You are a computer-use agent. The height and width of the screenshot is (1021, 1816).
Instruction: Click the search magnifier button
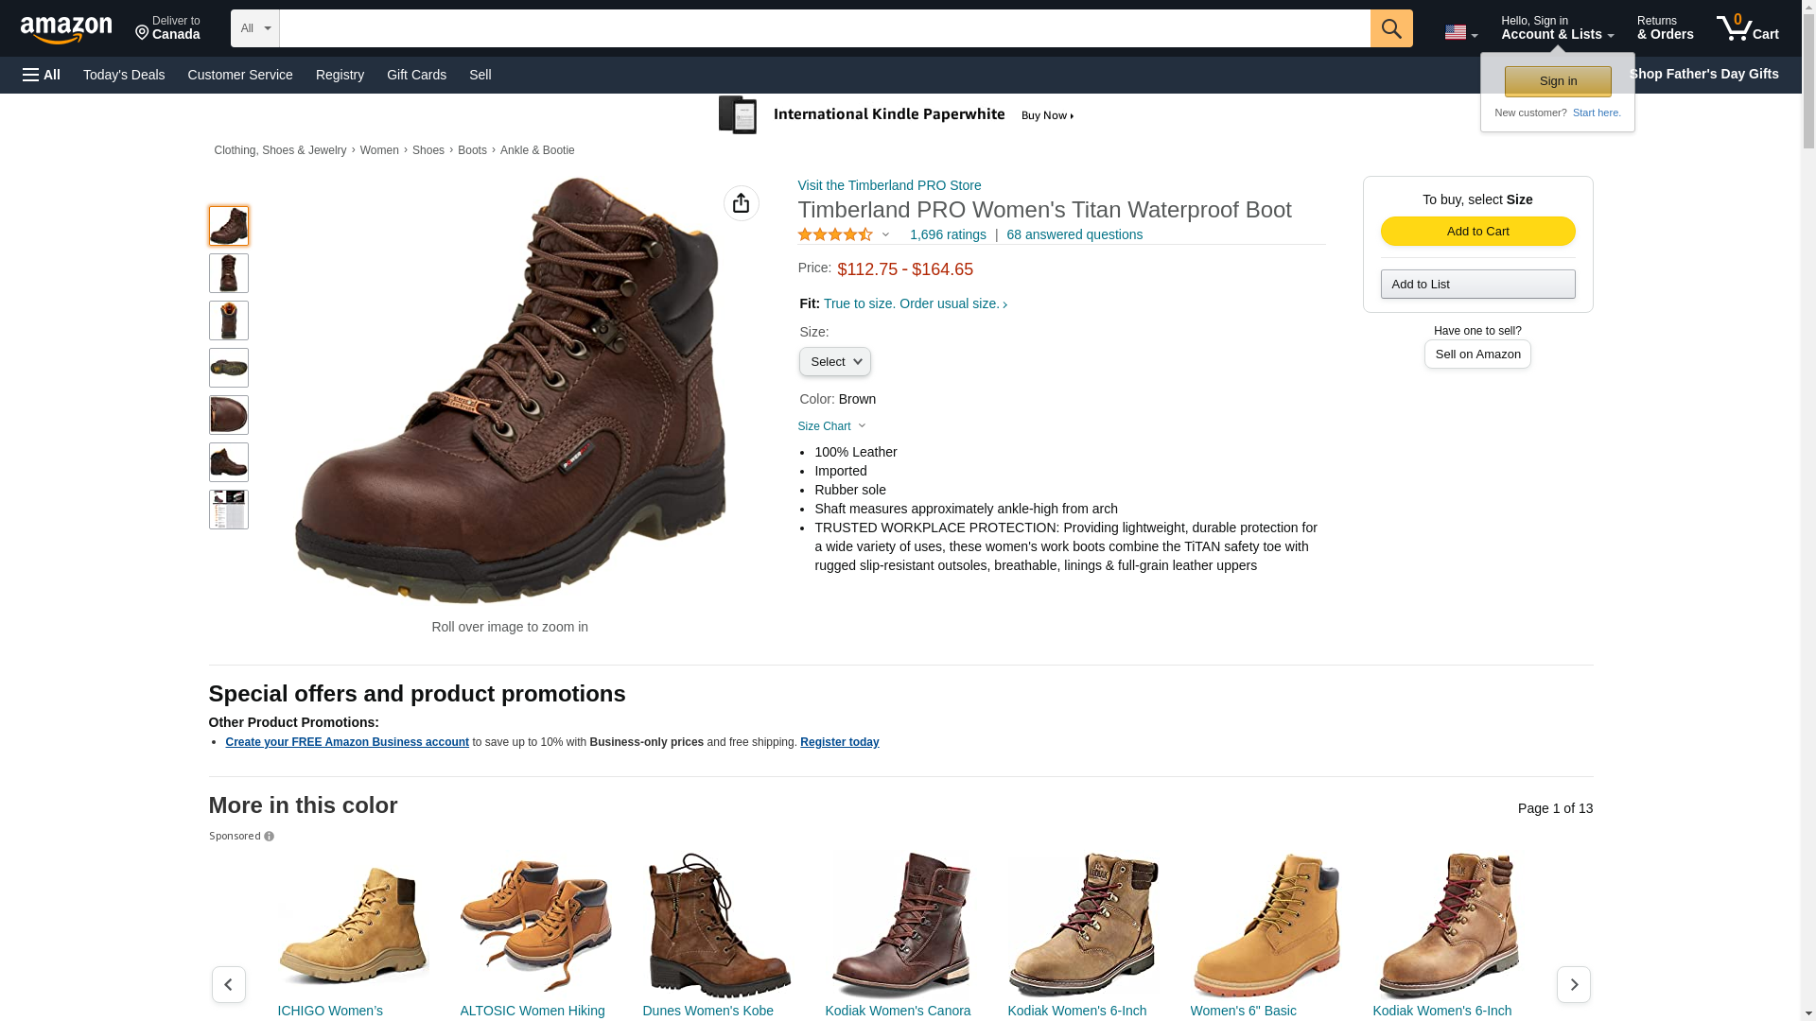(1390, 28)
